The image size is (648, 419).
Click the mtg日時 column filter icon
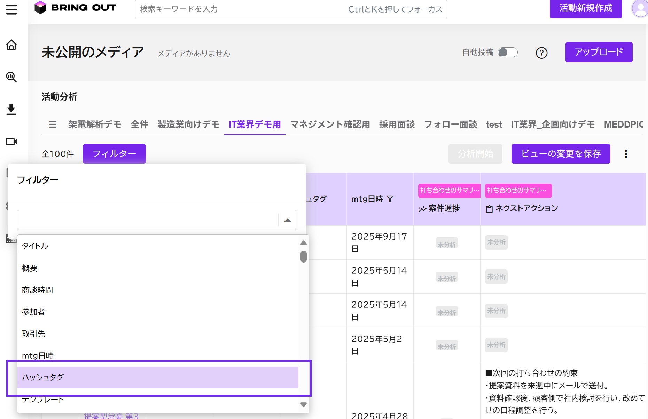click(x=390, y=199)
